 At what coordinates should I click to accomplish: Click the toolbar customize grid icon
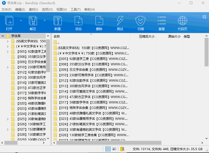click(204, 17)
